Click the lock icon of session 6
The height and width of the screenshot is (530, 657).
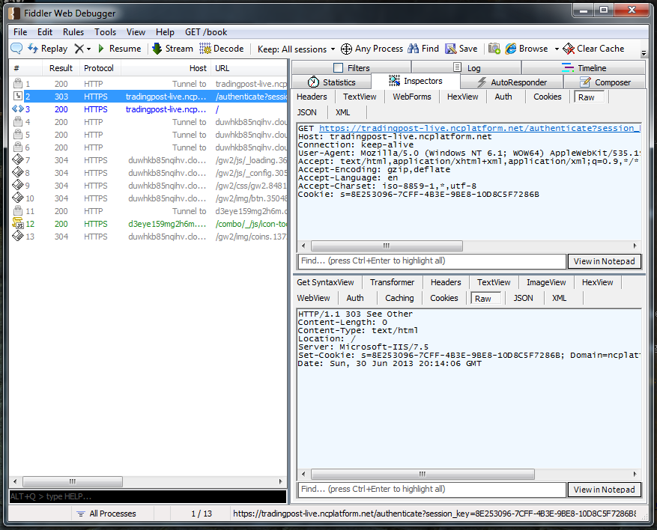[17, 147]
